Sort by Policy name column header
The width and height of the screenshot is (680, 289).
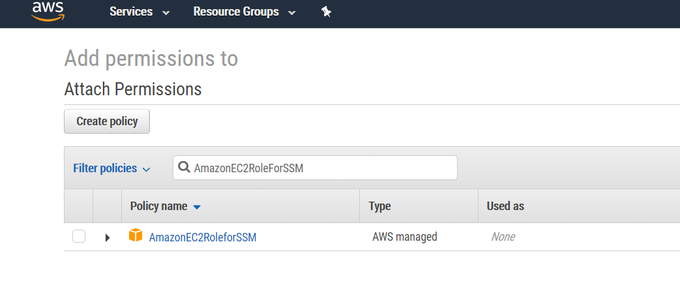pos(158,206)
